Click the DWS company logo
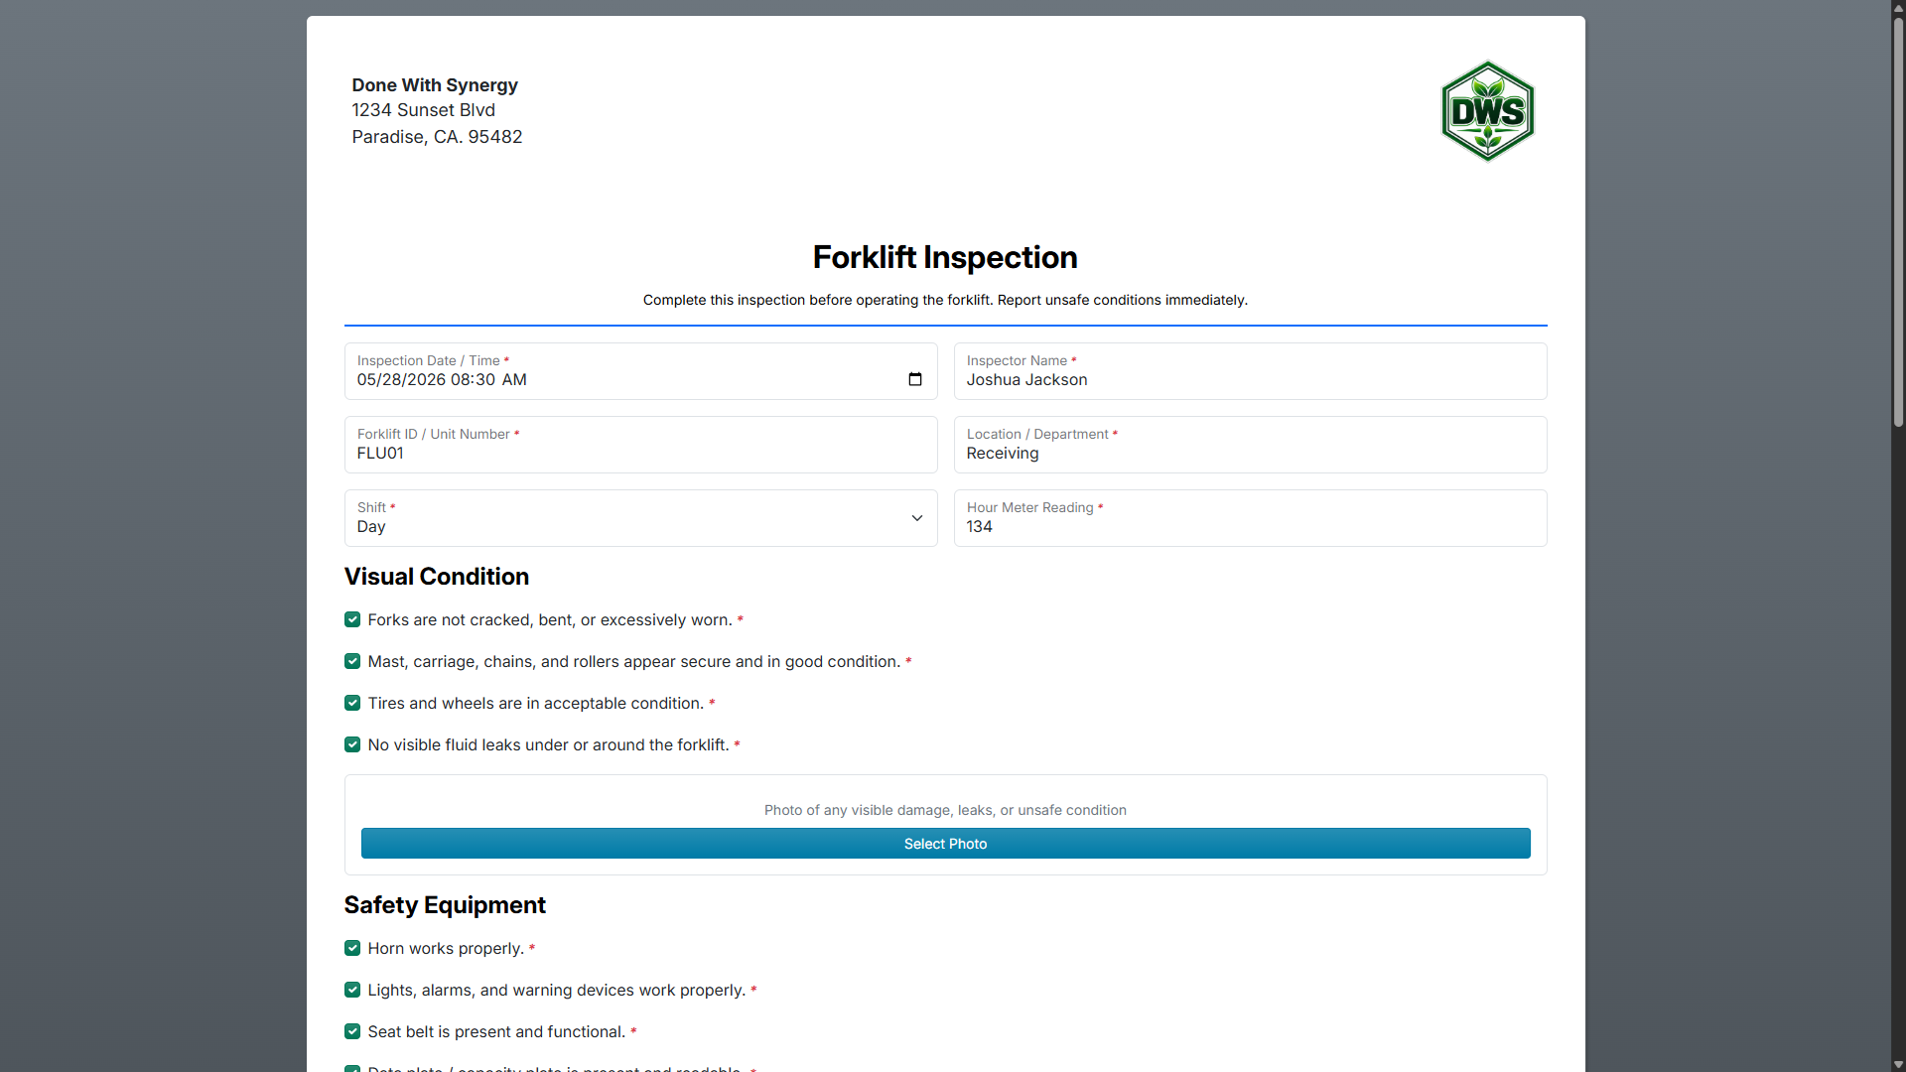 pos(1487,111)
